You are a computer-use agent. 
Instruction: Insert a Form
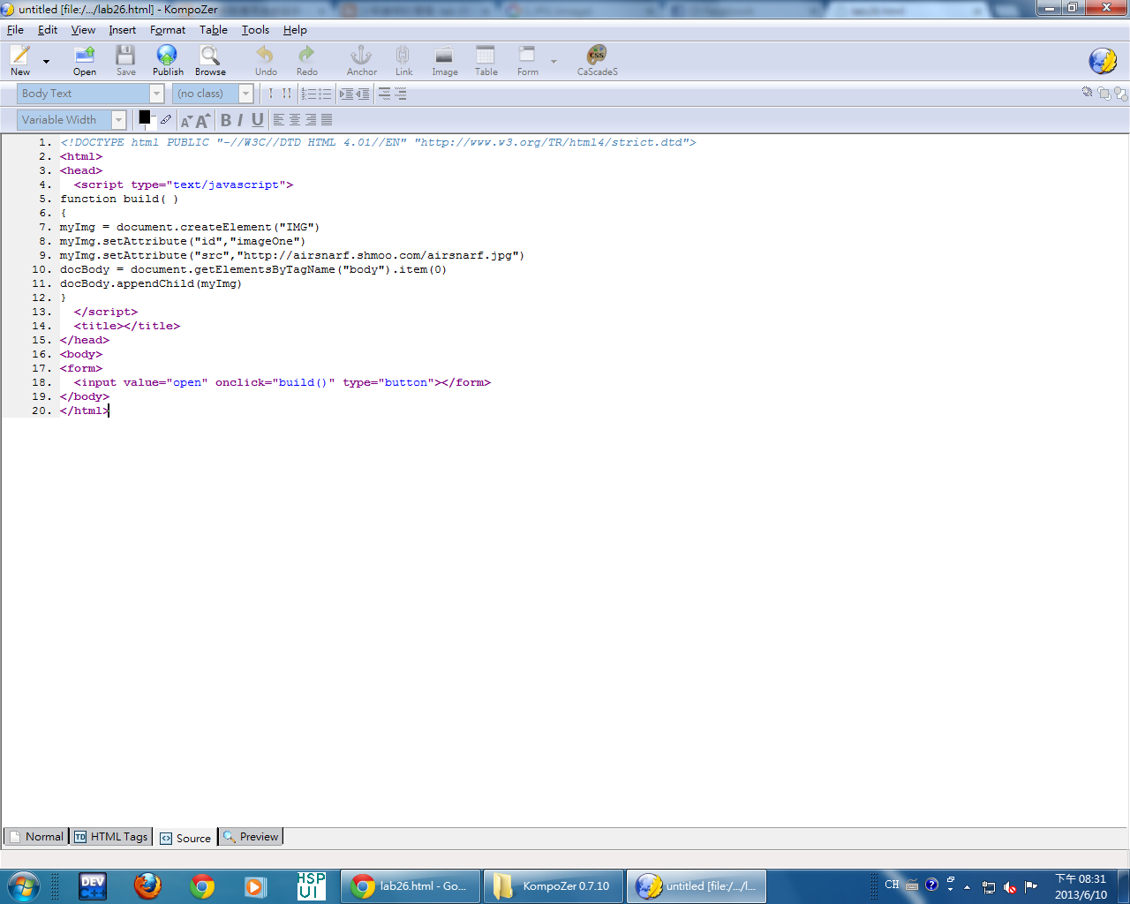(527, 61)
